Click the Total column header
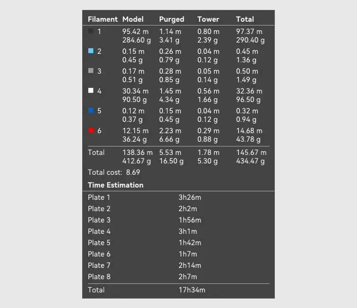The image size is (357, 308). click(x=245, y=19)
